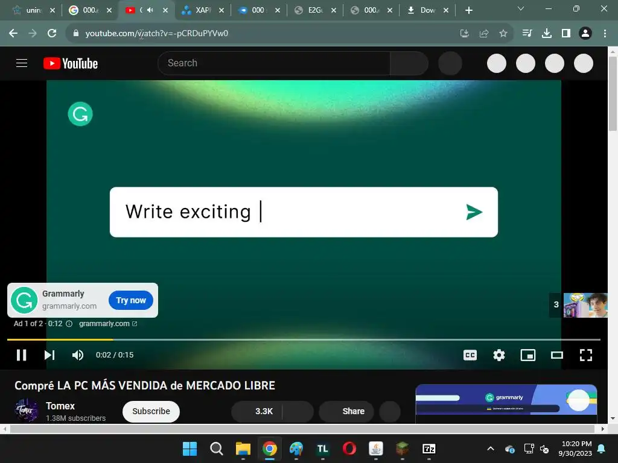The image size is (618, 463).
Task: Open Tomex channel avatar
Action: click(27, 410)
